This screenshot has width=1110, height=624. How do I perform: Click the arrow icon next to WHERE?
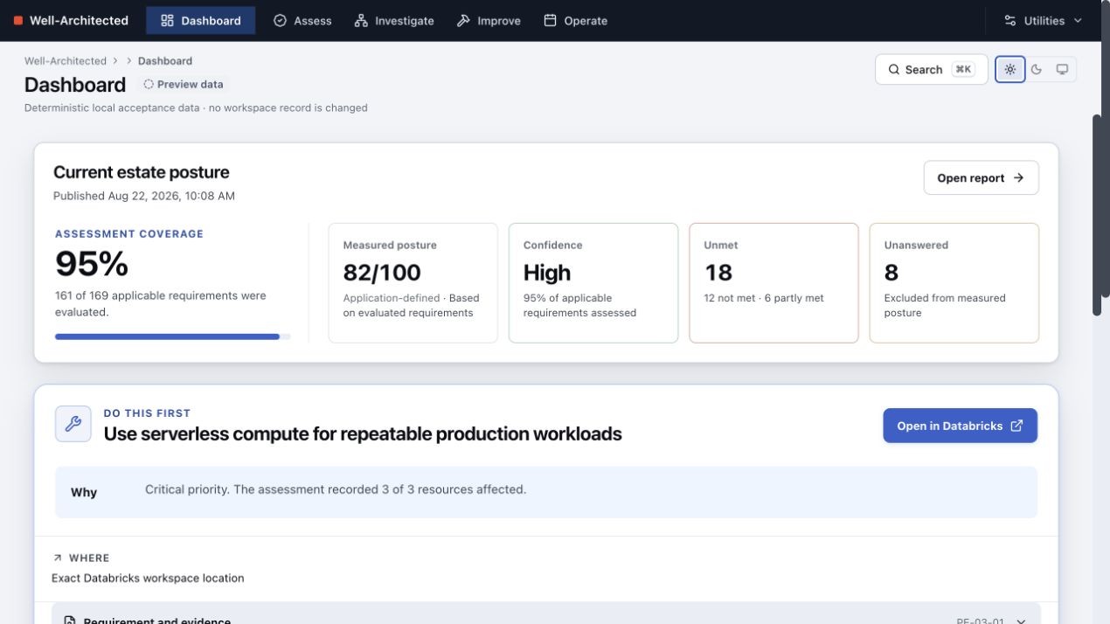coord(58,558)
